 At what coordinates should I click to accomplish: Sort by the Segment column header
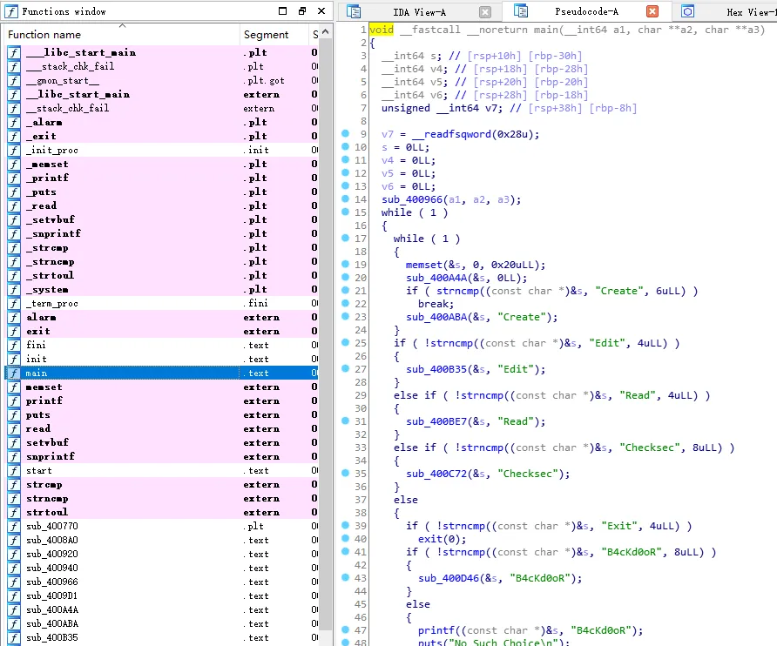tap(274, 35)
